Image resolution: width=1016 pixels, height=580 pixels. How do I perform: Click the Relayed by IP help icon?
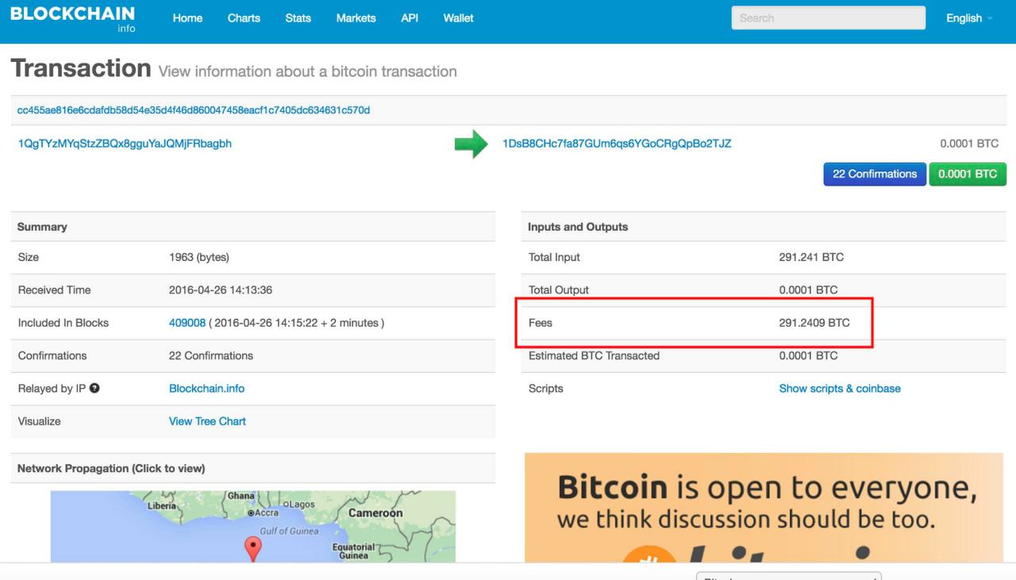[94, 389]
